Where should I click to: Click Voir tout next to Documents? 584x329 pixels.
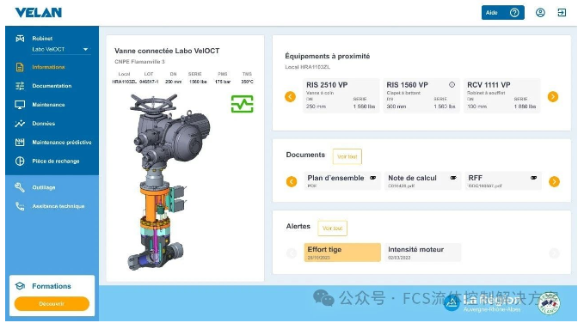click(347, 156)
